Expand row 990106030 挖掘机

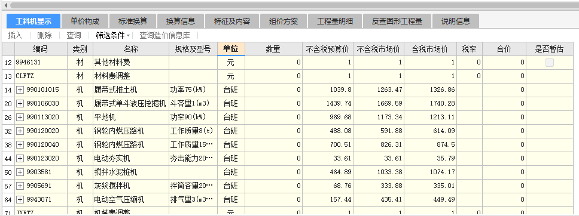point(20,104)
